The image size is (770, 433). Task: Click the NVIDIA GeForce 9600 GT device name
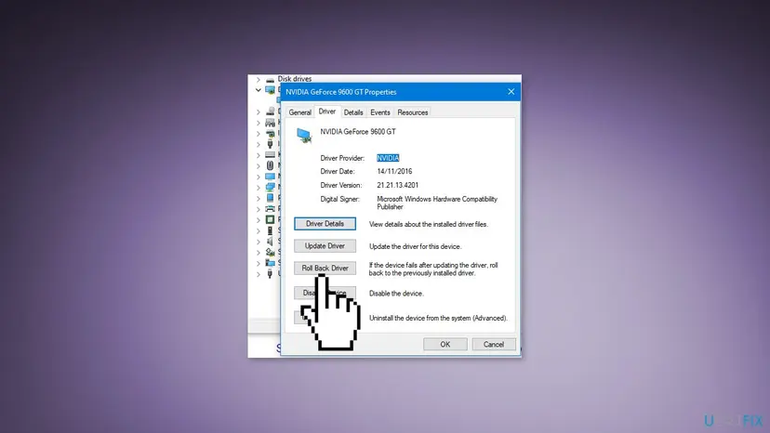tap(358, 132)
